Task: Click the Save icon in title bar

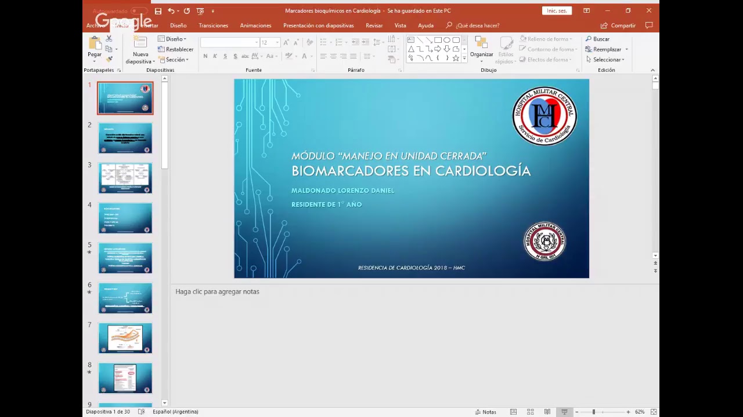Action: tap(158, 11)
